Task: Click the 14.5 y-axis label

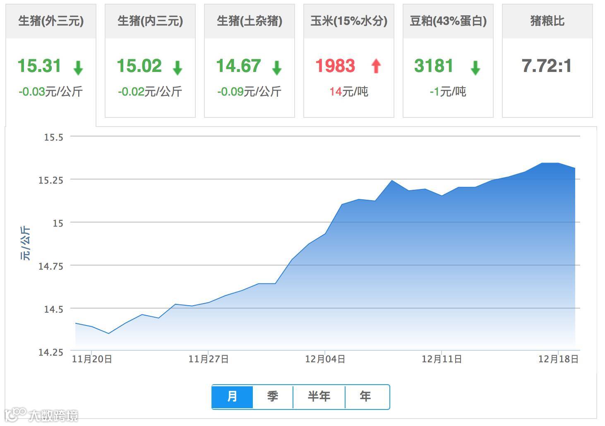Action: [54, 309]
